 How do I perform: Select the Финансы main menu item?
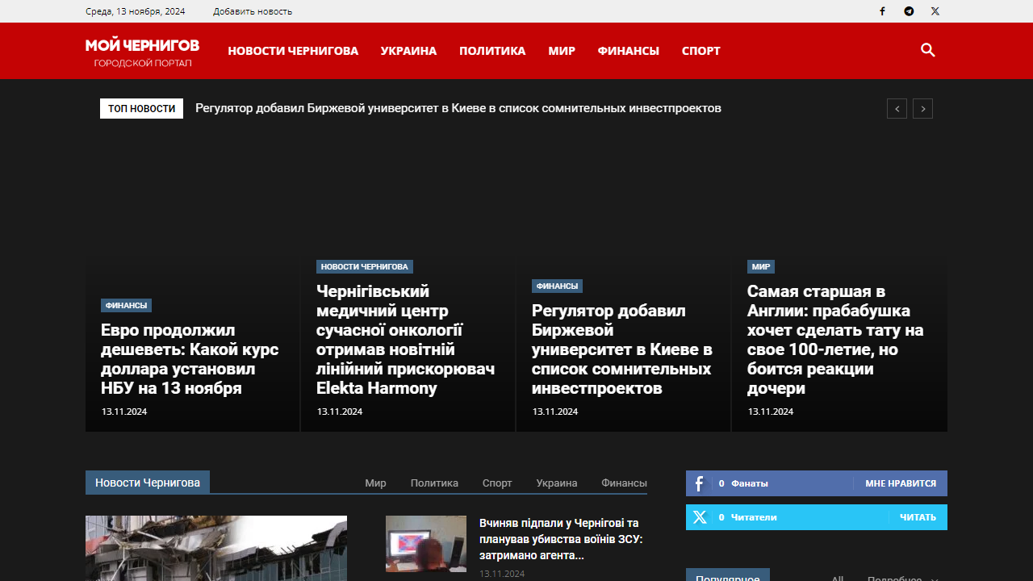(x=628, y=51)
